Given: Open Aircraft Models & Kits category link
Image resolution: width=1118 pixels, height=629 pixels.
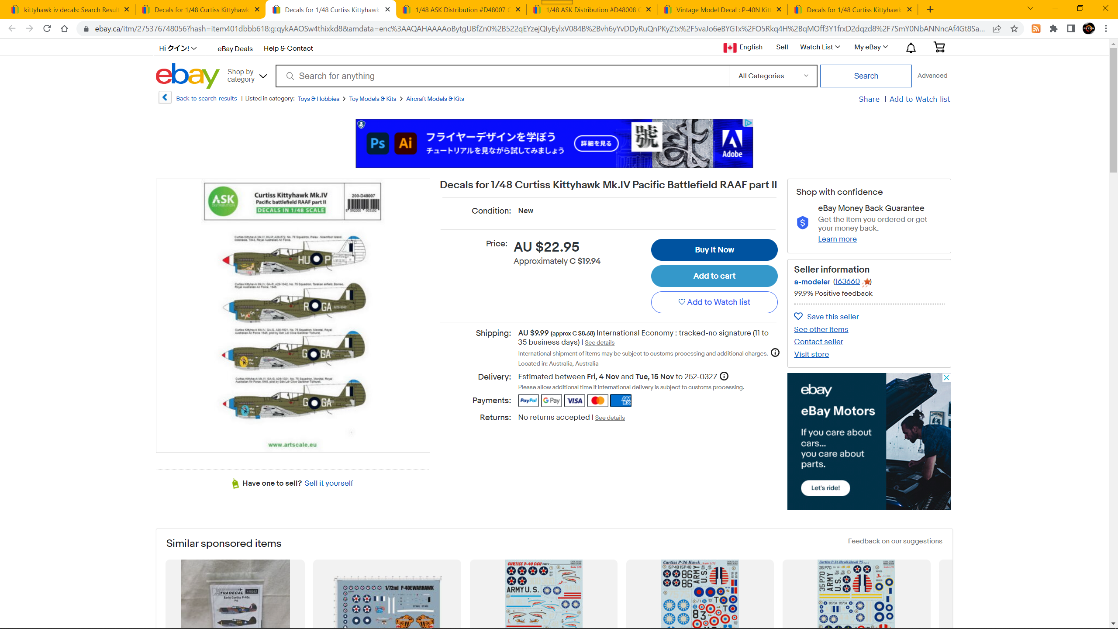Looking at the screenshot, I should (x=435, y=99).
